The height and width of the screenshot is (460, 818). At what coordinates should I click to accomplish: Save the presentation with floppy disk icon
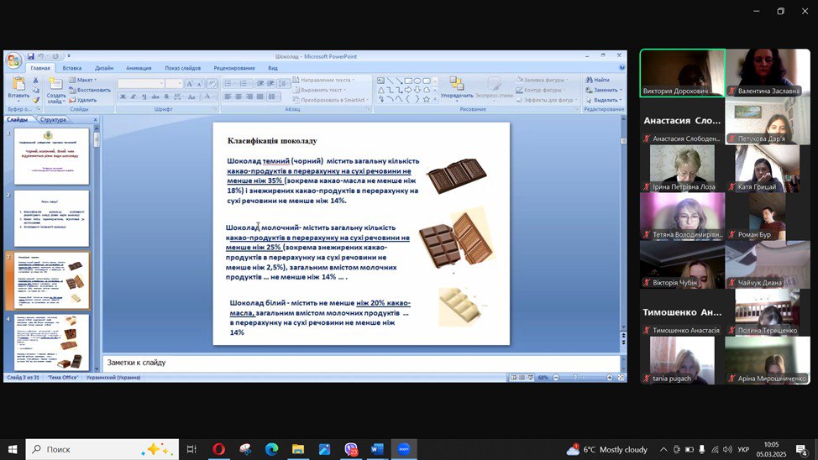(x=31, y=55)
